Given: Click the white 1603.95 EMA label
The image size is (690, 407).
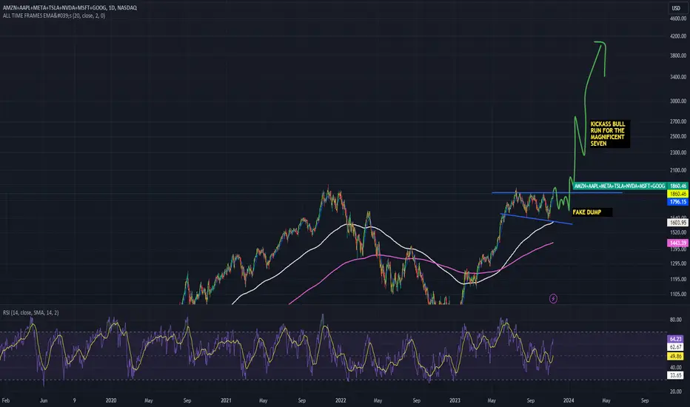Looking at the screenshot, I should pos(677,223).
